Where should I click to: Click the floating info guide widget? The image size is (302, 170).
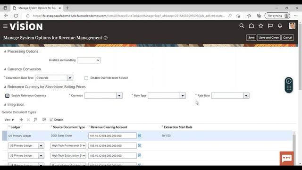(x=289, y=85)
